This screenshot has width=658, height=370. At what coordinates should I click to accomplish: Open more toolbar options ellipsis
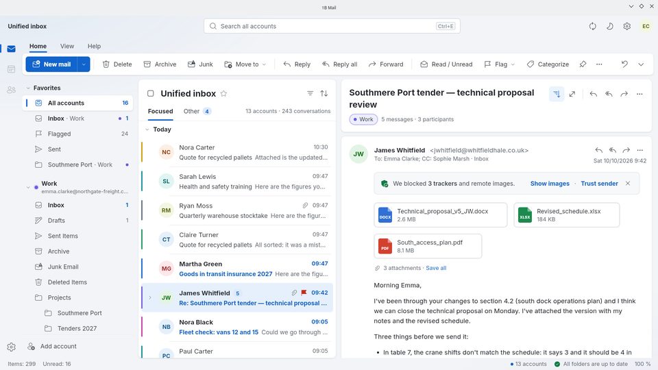coord(599,64)
